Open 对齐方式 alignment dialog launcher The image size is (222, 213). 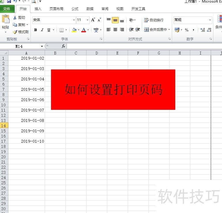coord(169,39)
